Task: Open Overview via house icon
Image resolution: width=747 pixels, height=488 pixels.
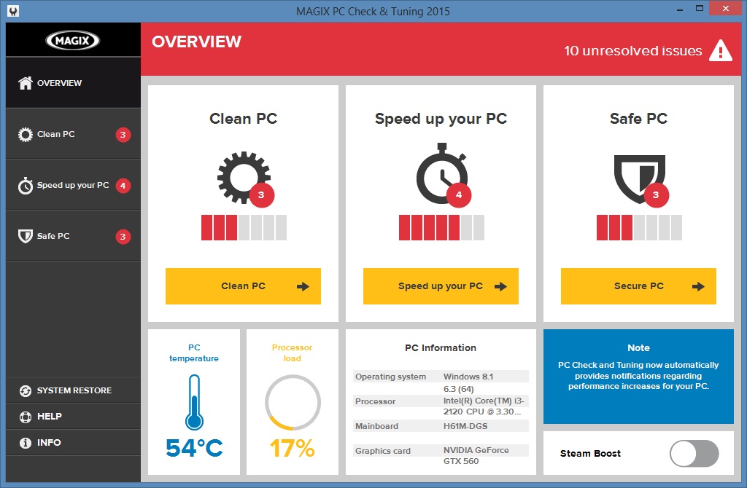Action: (x=26, y=83)
